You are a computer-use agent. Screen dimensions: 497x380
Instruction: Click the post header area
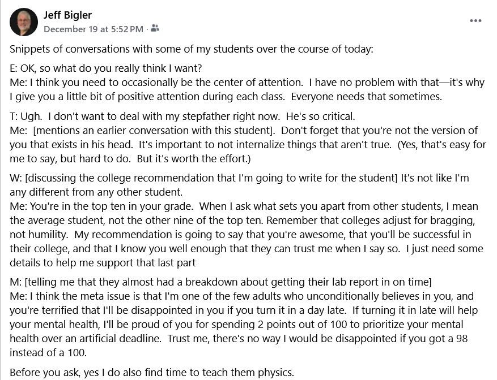tap(85, 21)
